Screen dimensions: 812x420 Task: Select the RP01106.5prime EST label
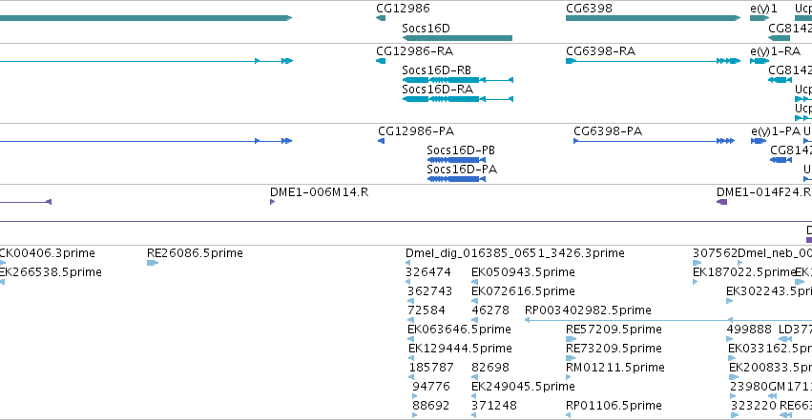point(614,406)
